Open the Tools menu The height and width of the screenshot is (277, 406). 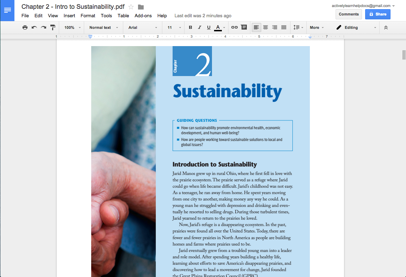pyautogui.click(x=106, y=16)
